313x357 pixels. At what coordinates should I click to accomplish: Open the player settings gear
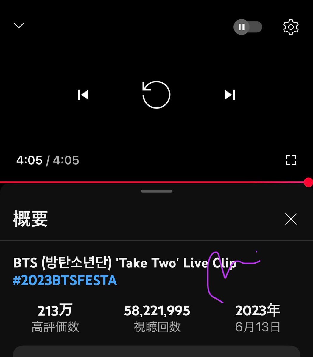[x=291, y=27]
